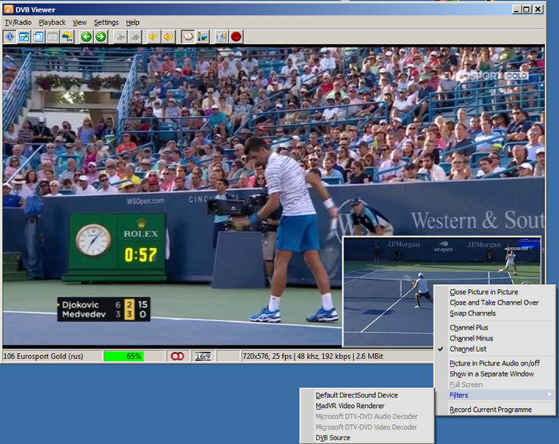Click the stereo audio indicator in status bar

tap(177, 356)
